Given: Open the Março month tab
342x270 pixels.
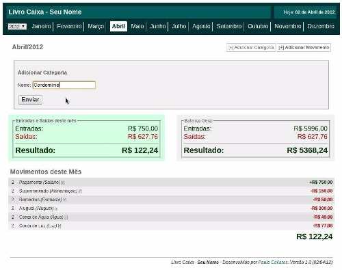Looking at the screenshot, I should (x=96, y=26).
